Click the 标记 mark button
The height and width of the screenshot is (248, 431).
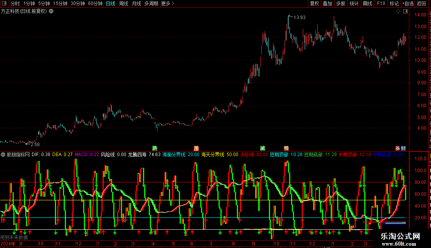click(x=394, y=3)
